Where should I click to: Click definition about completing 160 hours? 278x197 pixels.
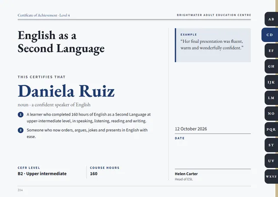pos(89,118)
